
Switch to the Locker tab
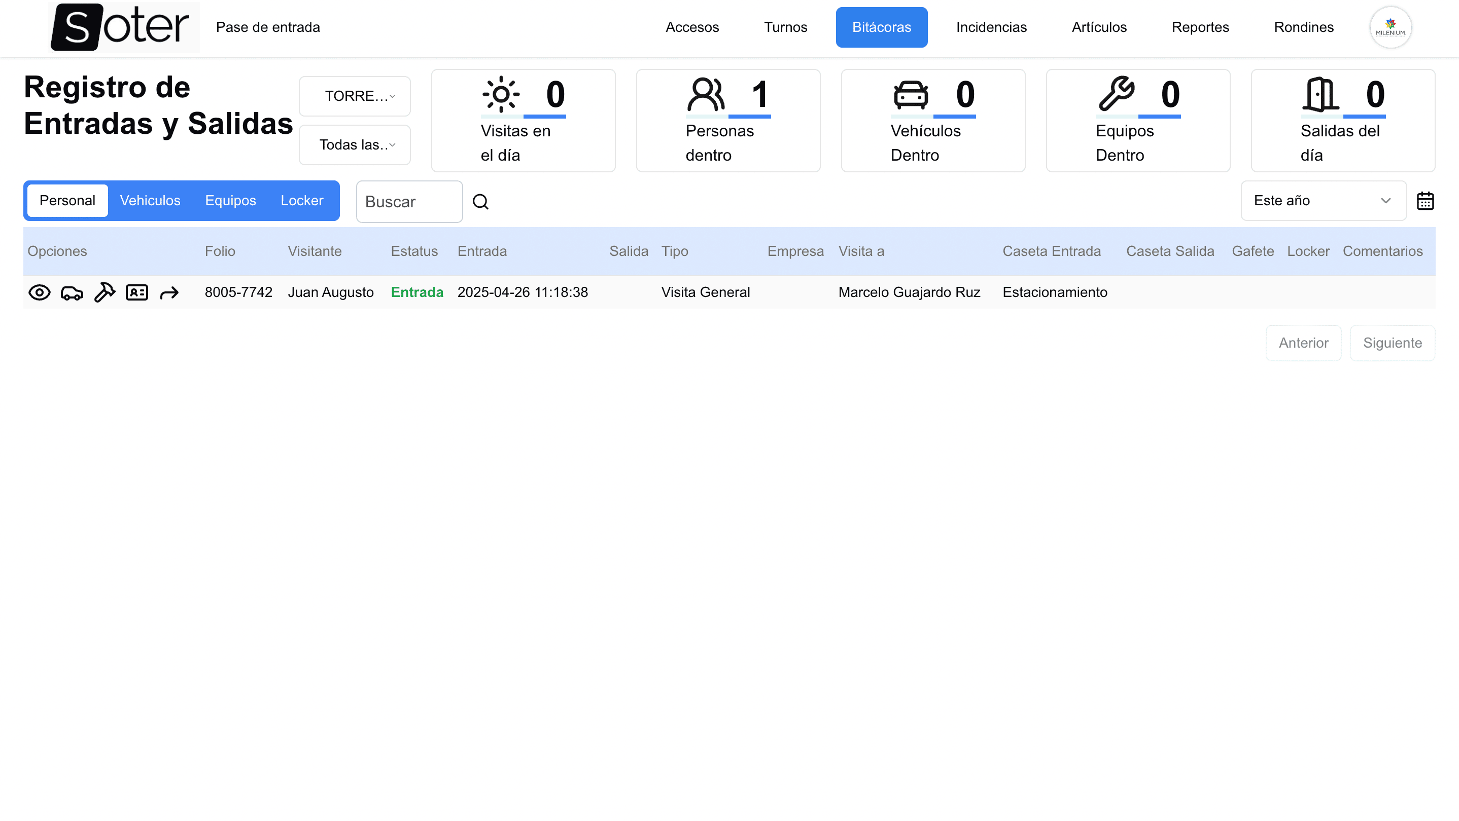(302, 201)
